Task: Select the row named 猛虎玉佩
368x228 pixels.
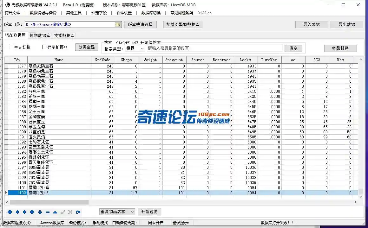Action: click(x=181, y=101)
